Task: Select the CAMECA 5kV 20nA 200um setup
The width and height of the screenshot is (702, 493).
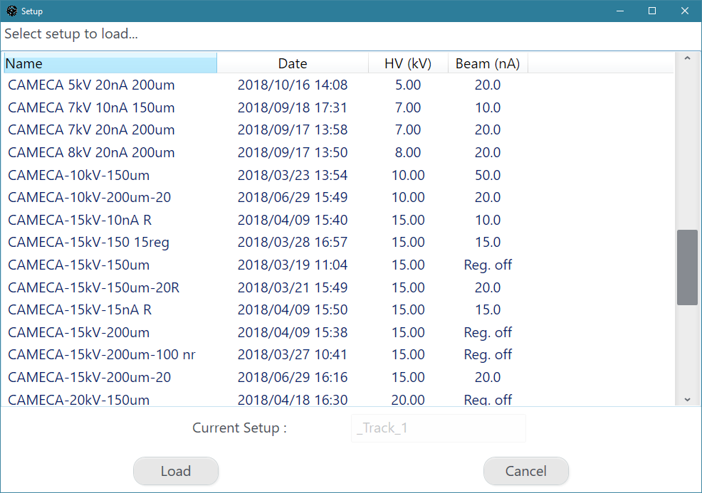Action: pyautogui.click(x=91, y=85)
